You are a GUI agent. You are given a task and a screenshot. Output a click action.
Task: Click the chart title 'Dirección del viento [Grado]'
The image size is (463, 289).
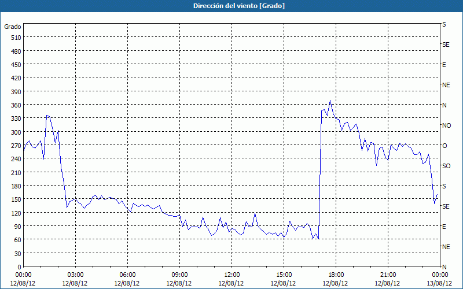tap(239, 6)
